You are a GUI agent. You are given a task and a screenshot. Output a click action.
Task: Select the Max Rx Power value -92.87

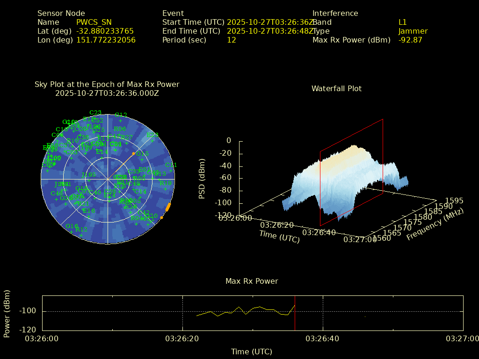pos(410,40)
